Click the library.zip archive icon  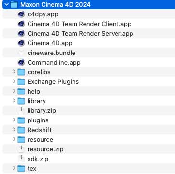pyautogui.click(x=21, y=110)
